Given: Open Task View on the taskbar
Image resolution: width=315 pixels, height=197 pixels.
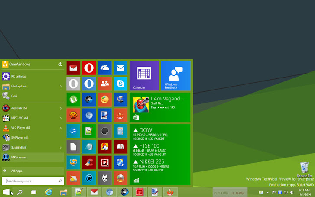Looking at the screenshot, I should click(34, 192).
